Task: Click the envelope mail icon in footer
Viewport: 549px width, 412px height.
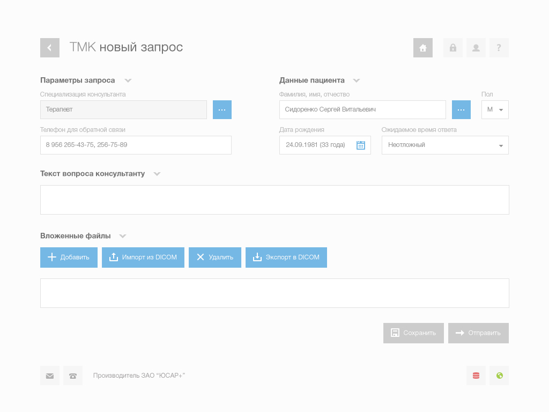Action: pyautogui.click(x=50, y=376)
